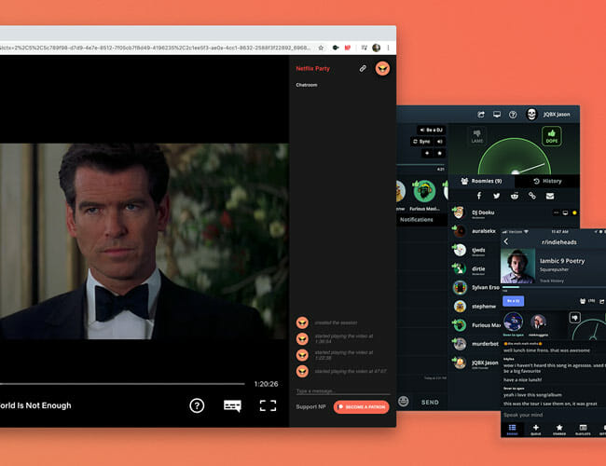Vote DOPE with the thumbs-up button

pyautogui.click(x=552, y=136)
